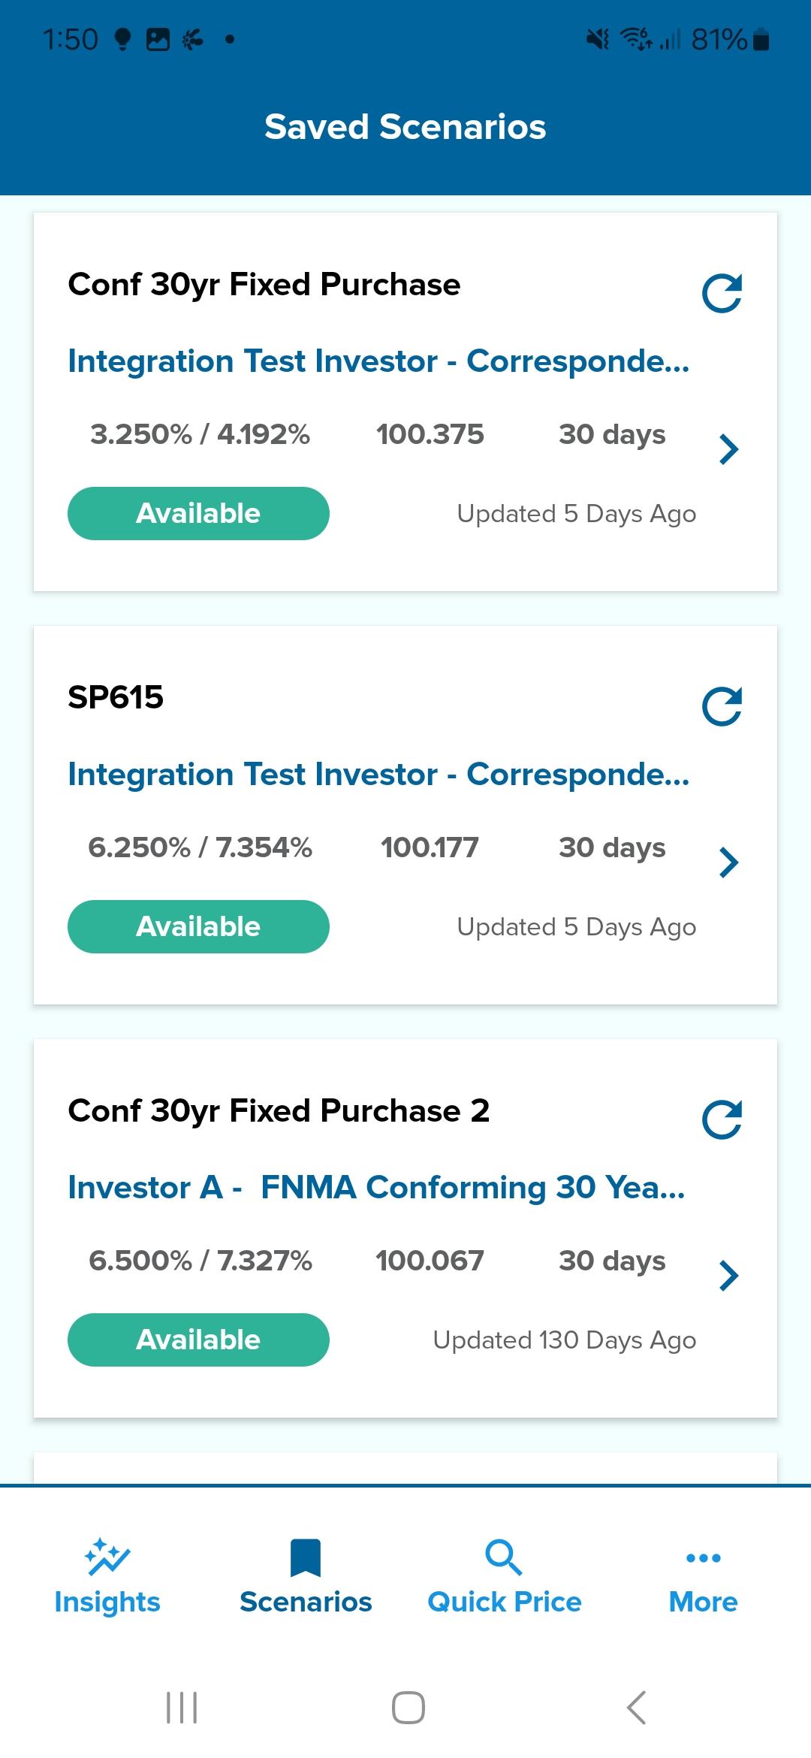This screenshot has width=811, height=1758.
Task: Tap Available badge on SP615 scenario
Action: pos(198,926)
